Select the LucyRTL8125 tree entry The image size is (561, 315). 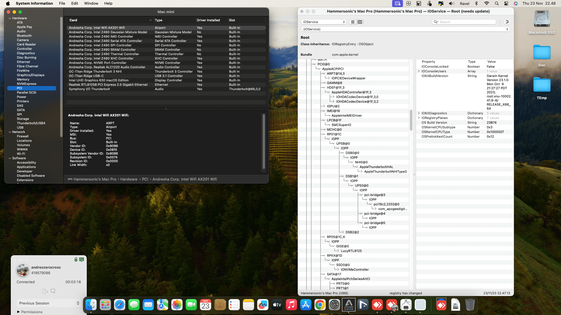351,251
